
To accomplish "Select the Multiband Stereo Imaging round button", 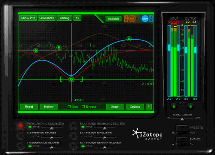I will (x=74, y=145).
